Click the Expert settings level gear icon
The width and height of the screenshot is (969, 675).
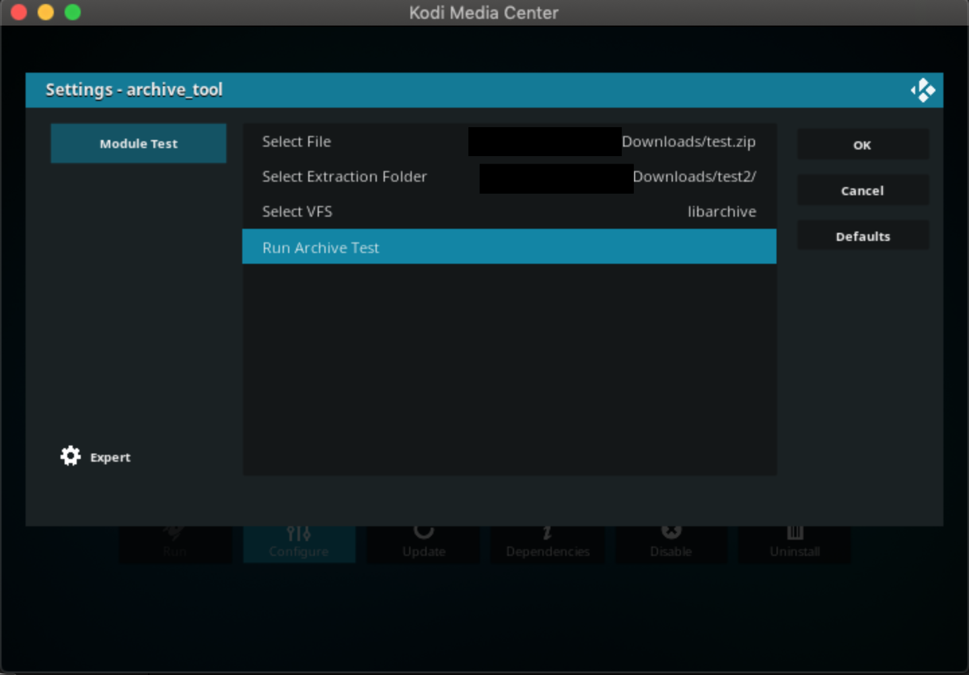pyautogui.click(x=71, y=456)
